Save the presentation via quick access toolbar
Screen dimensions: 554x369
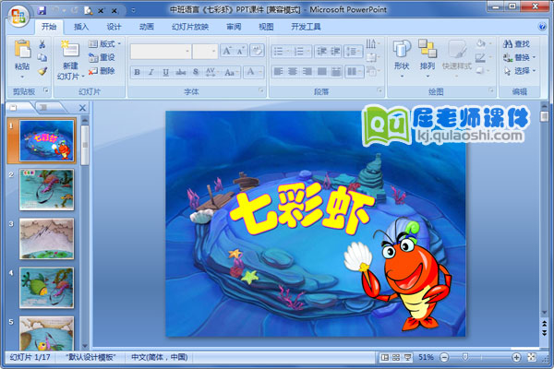(42, 10)
